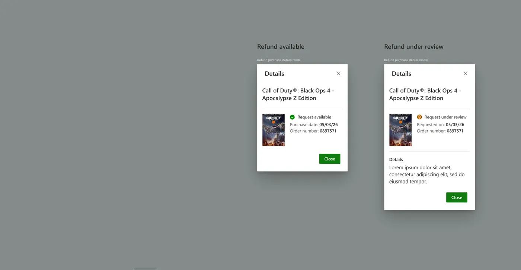
Task: Click the Order number line in Refund under review modal
Action: click(440, 131)
